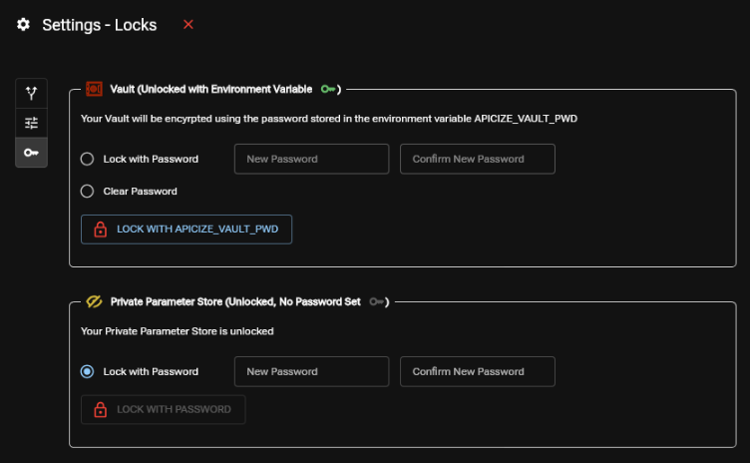Open the branching arrows tab in the sidebar
The width and height of the screenshot is (750, 463).
[x=32, y=94]
